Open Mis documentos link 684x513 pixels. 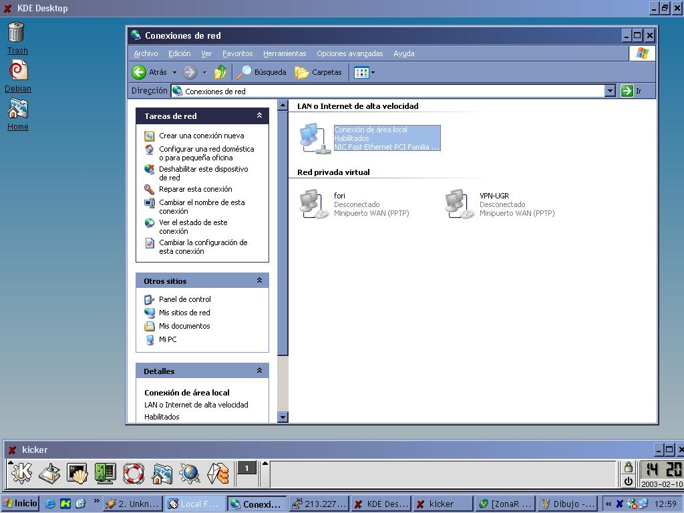click(184, 326)
